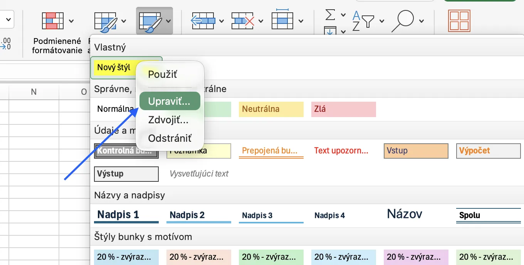Click Find magnifying glass icon
Image resolution: width=524 pixels, height=265 pixels.
(x=403, y=21)
